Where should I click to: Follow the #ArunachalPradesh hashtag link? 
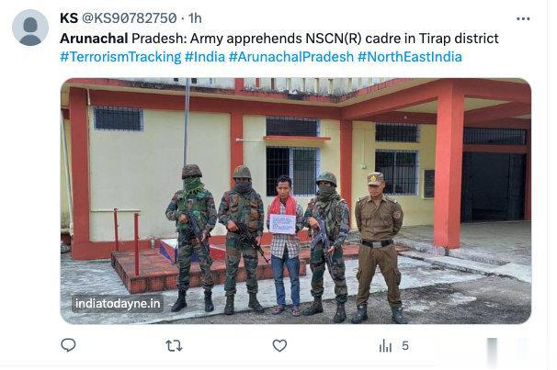(x=291, y=57)
